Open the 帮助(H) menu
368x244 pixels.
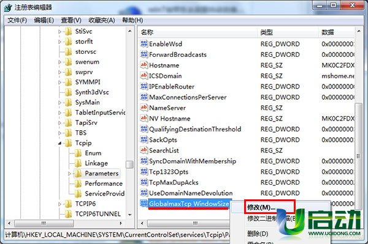tap(132, 20)
